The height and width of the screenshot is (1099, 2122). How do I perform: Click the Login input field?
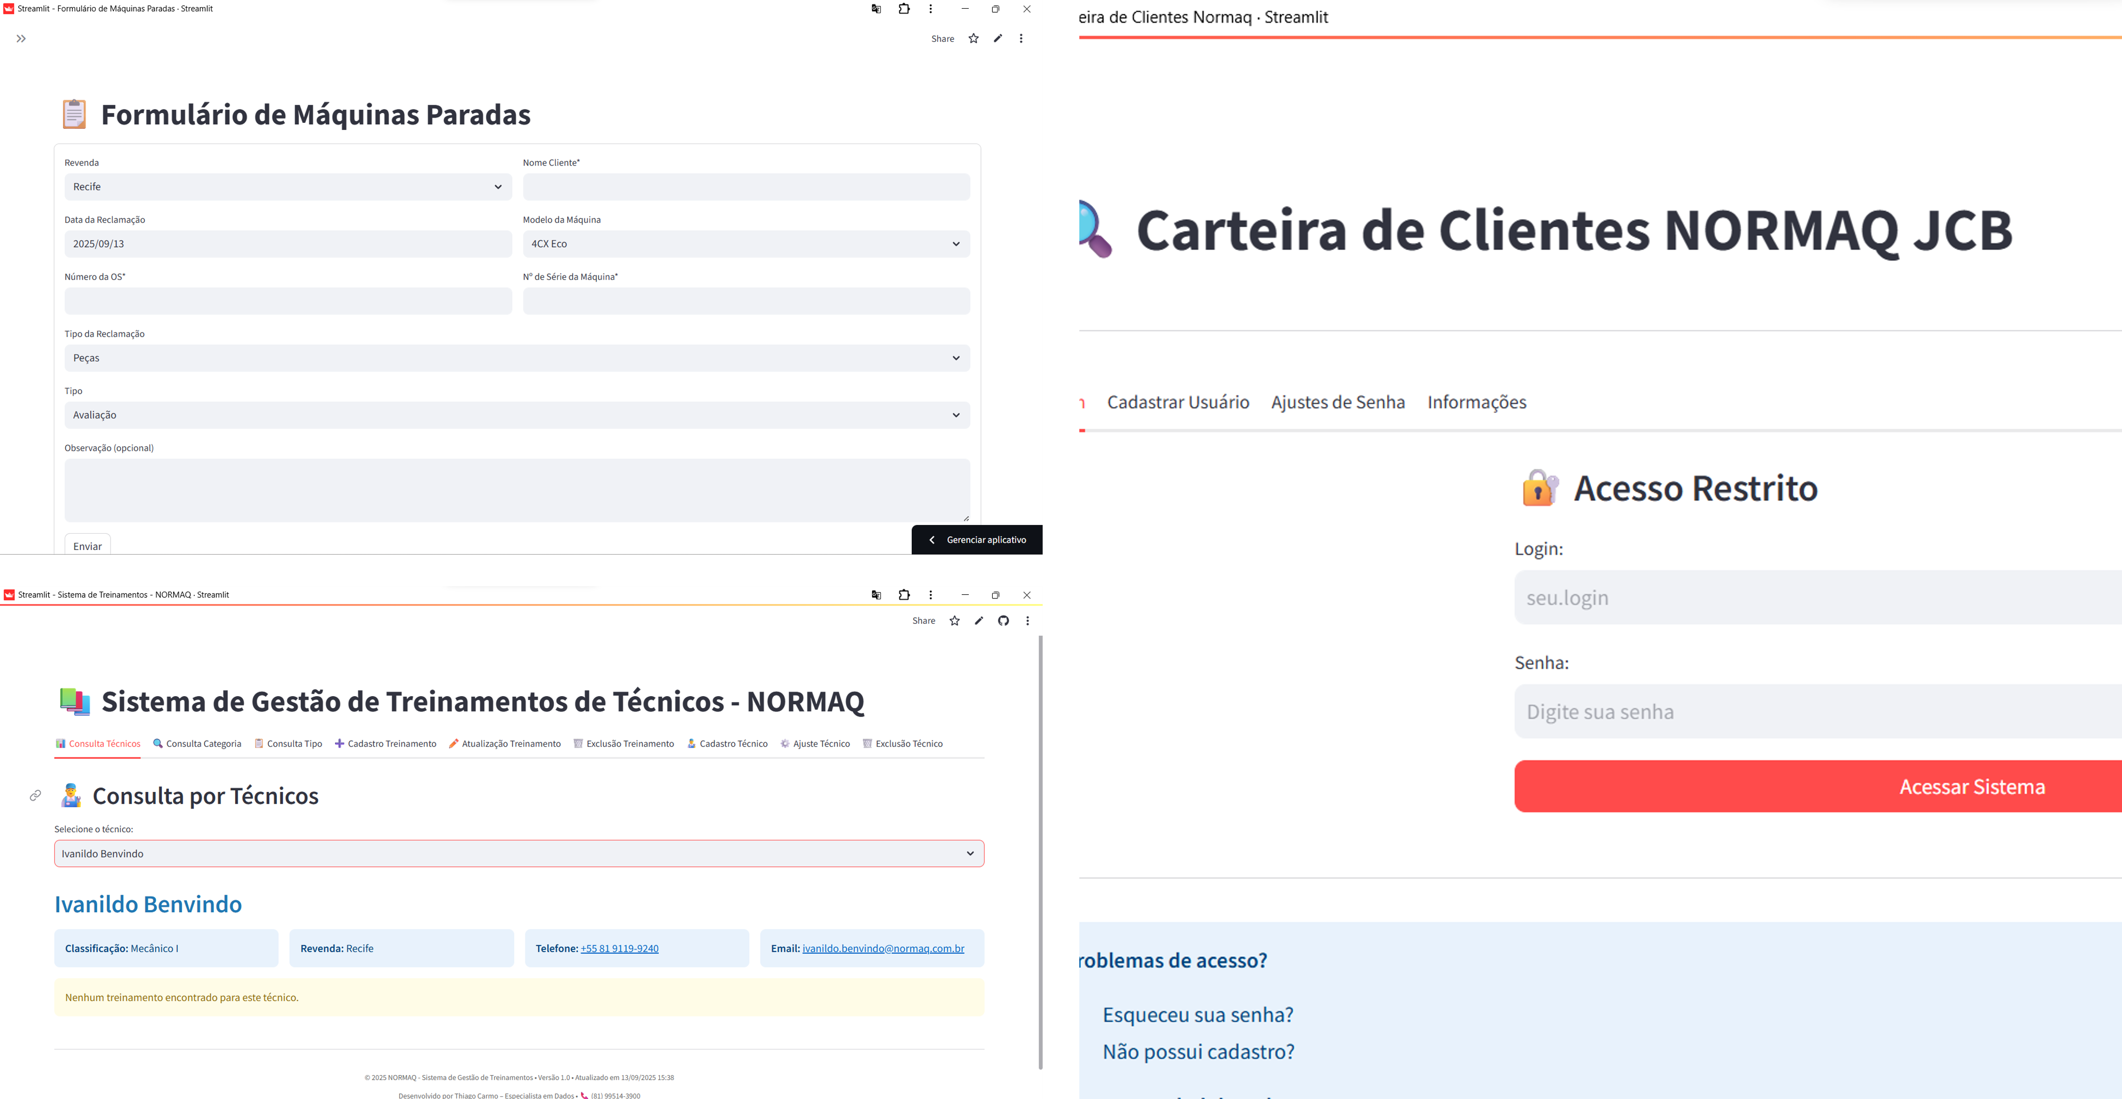click(1812, 598)
